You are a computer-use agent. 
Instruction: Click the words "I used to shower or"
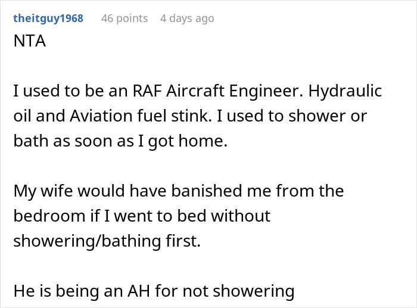[305, 117]
